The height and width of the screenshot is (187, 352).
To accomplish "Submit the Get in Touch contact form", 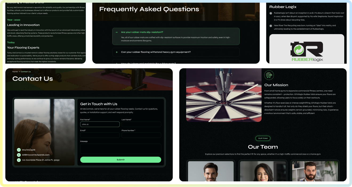I will (x=121, y=160).
